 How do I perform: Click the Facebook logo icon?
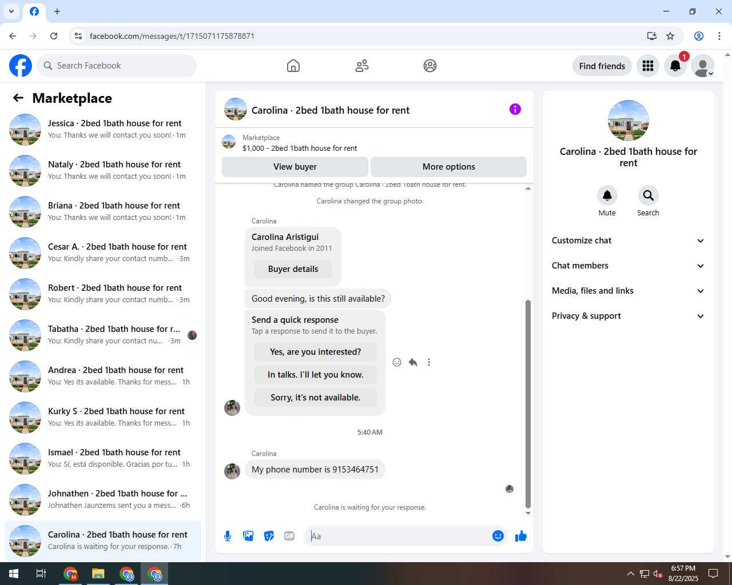21,66
